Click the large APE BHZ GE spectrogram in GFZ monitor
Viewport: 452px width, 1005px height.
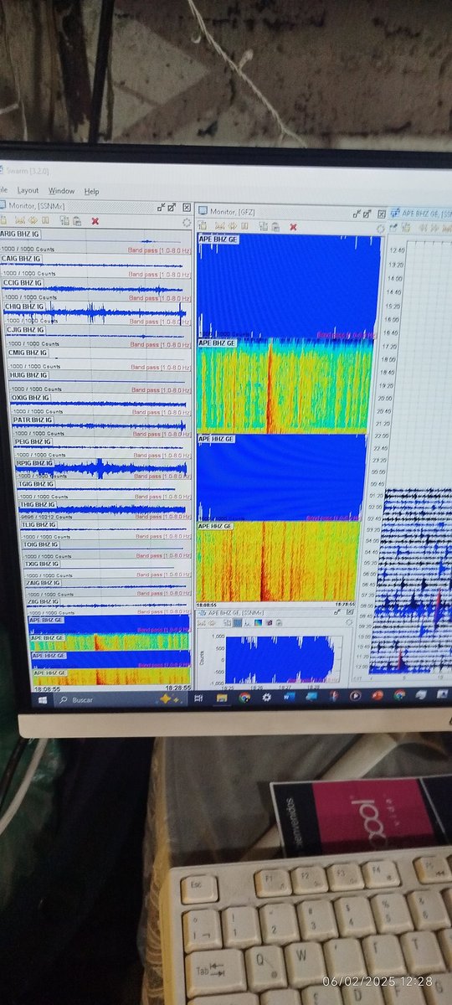[x=285, y=386]
